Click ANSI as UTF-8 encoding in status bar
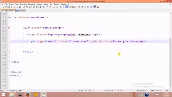This screenshot has width=172, height=97. pos(156,91)
